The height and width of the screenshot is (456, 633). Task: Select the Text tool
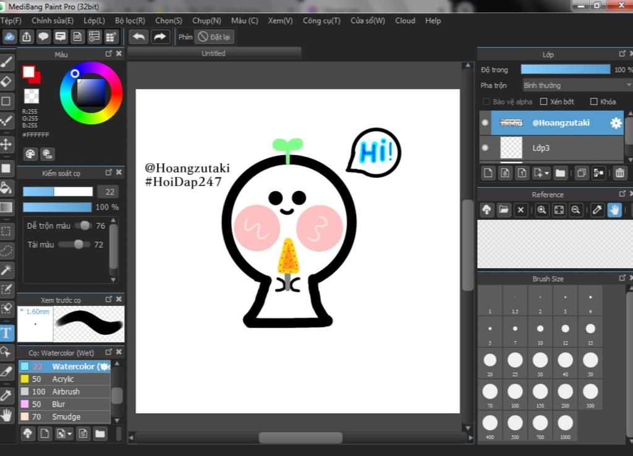(6, 333)
